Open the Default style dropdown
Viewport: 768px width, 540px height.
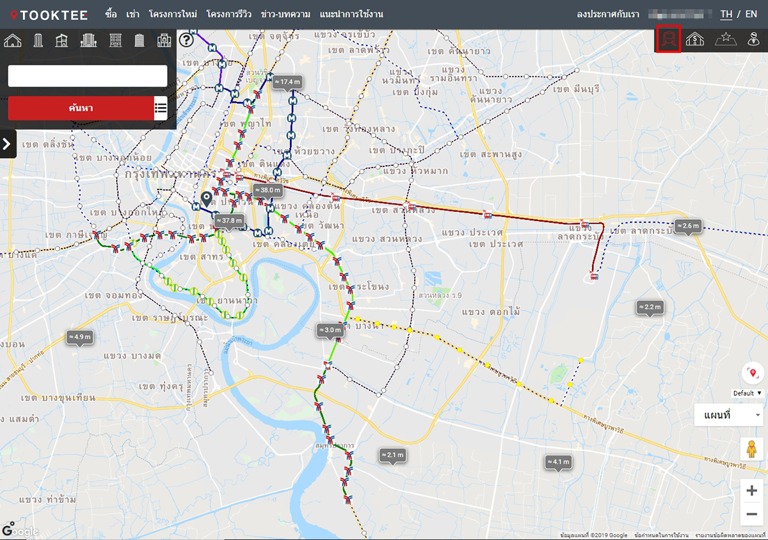tap(748, 393)
